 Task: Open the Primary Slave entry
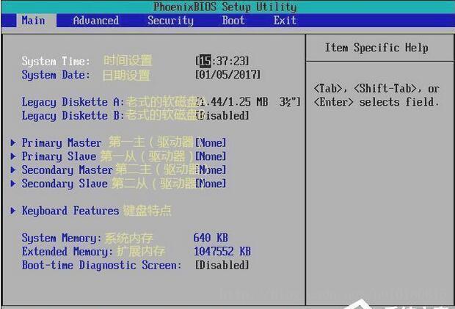(59, 156)
